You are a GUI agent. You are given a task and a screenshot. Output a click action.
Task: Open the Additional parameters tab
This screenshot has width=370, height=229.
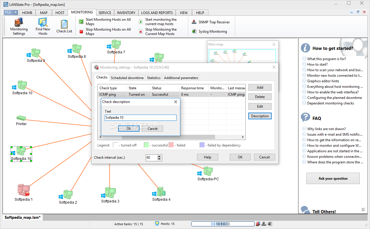point(181,78)
